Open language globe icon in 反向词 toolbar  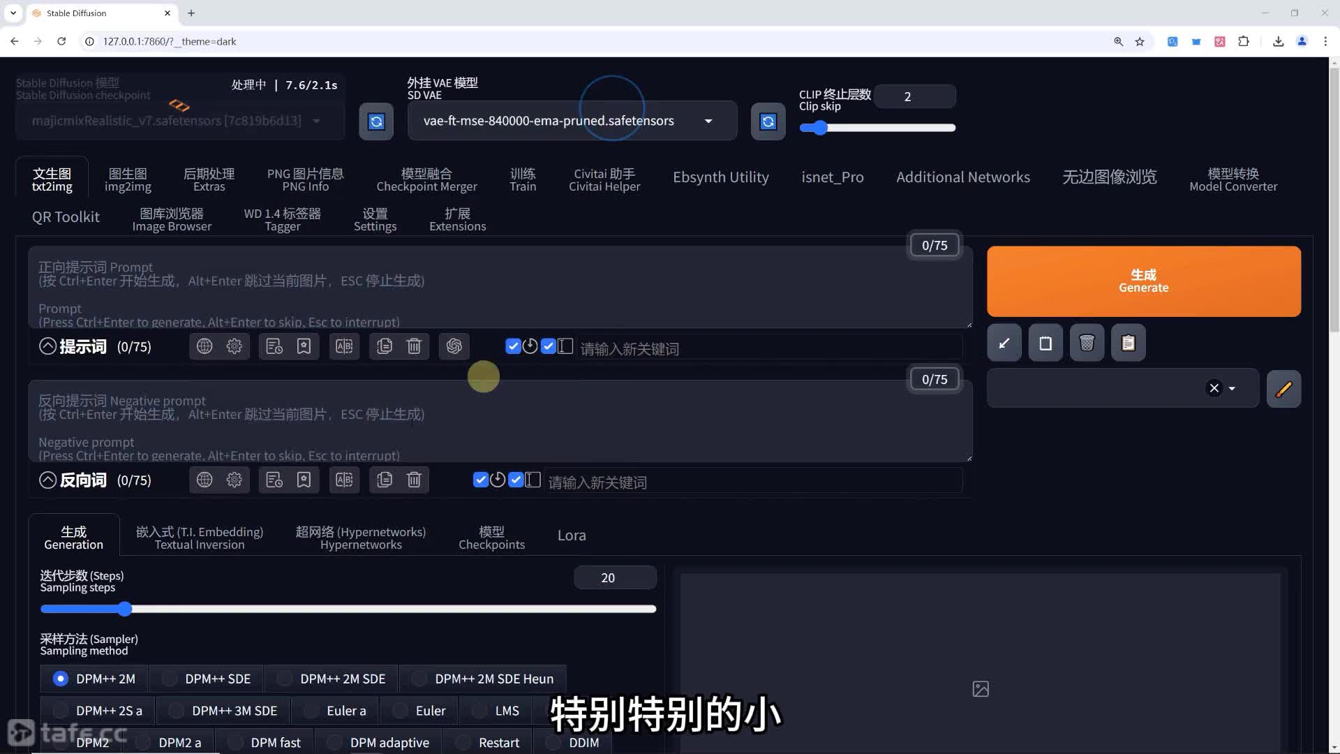click(x=204, y=480)
